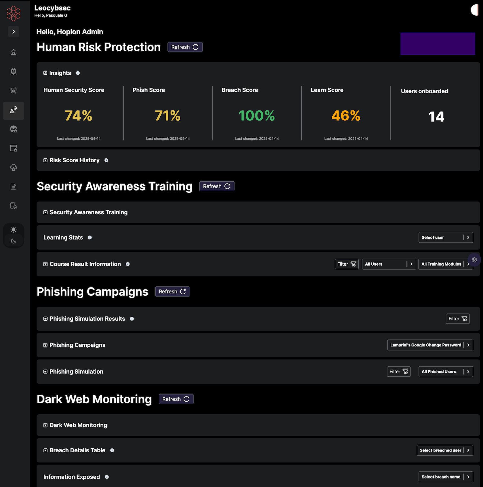Show info icon beside Information Exposed
This screenshot has height=487, width=483.
pyautogui.click(x=107, y=477)
